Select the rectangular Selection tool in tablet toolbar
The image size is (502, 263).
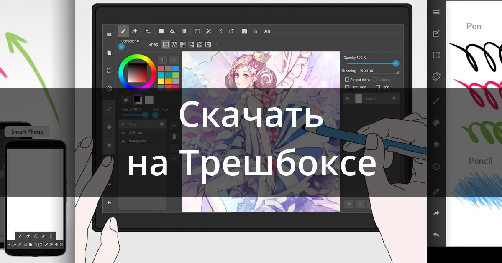coord(197,31)
